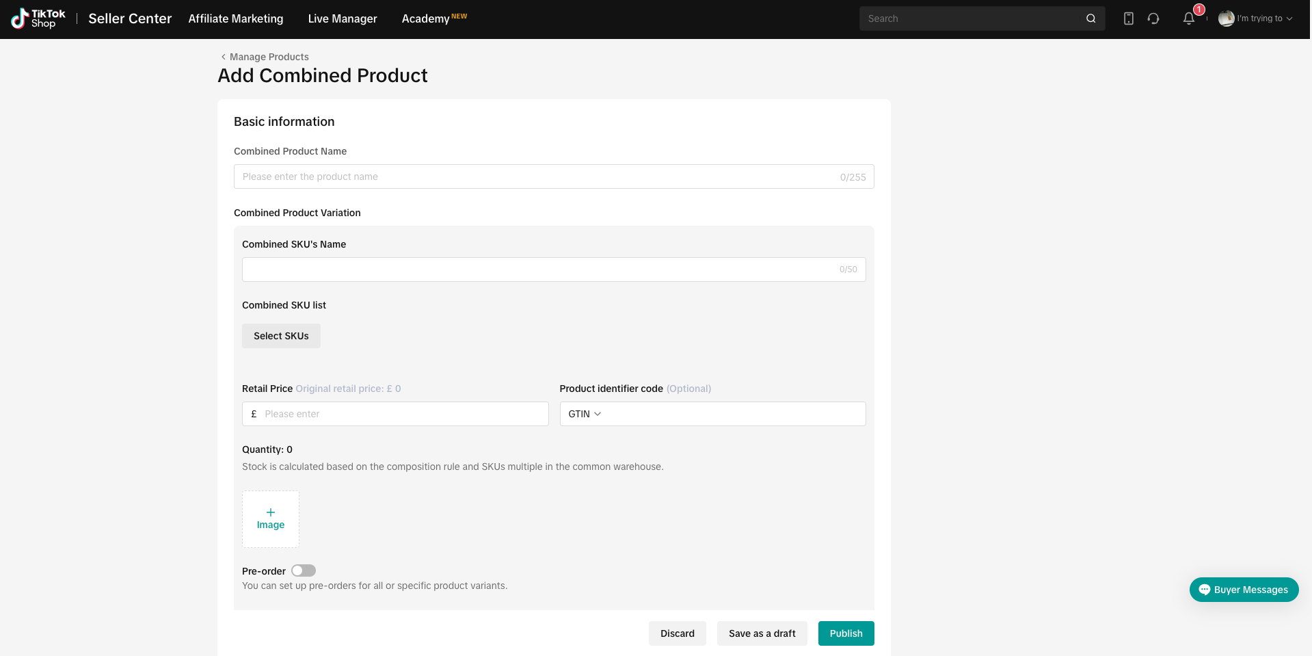Click the plus icon to add image
The image size is (1312, 656).
(271, 512)
